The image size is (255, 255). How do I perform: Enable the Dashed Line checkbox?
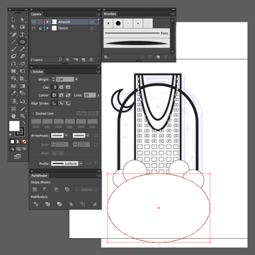click(x=33, y=114)
